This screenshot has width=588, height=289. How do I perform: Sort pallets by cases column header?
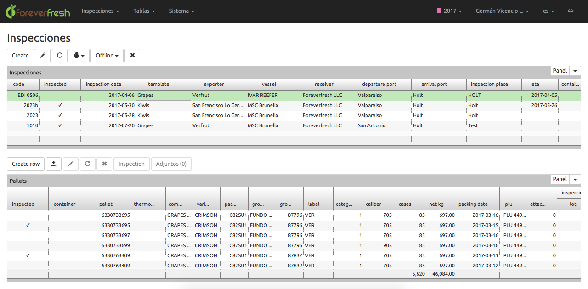(x=409, y=199)
